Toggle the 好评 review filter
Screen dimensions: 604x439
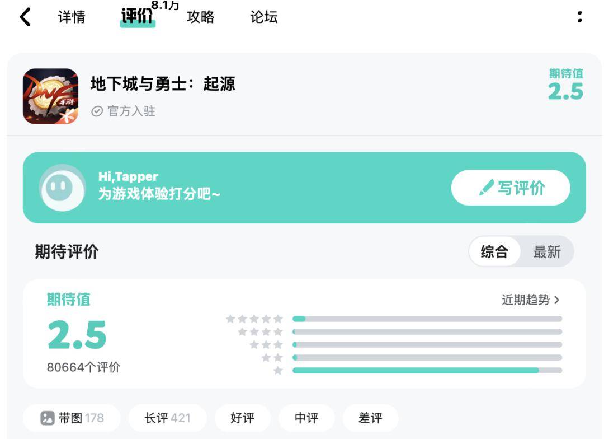[243, 418]
